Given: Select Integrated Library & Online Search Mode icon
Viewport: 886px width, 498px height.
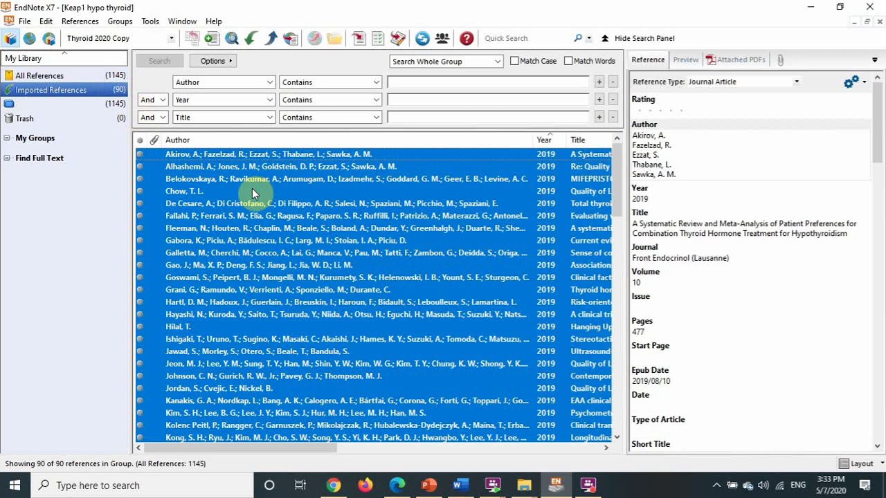Looking at the screenshot, I should pos(48,39).
